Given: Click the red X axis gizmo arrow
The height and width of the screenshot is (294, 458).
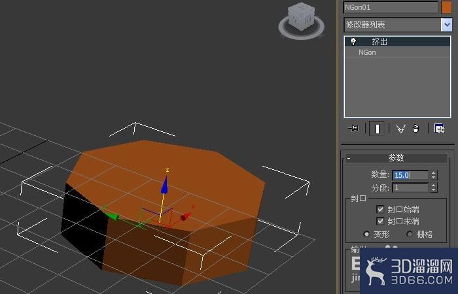Looking at the screenshot, I should pyautogui.click(x=185, y=217).
